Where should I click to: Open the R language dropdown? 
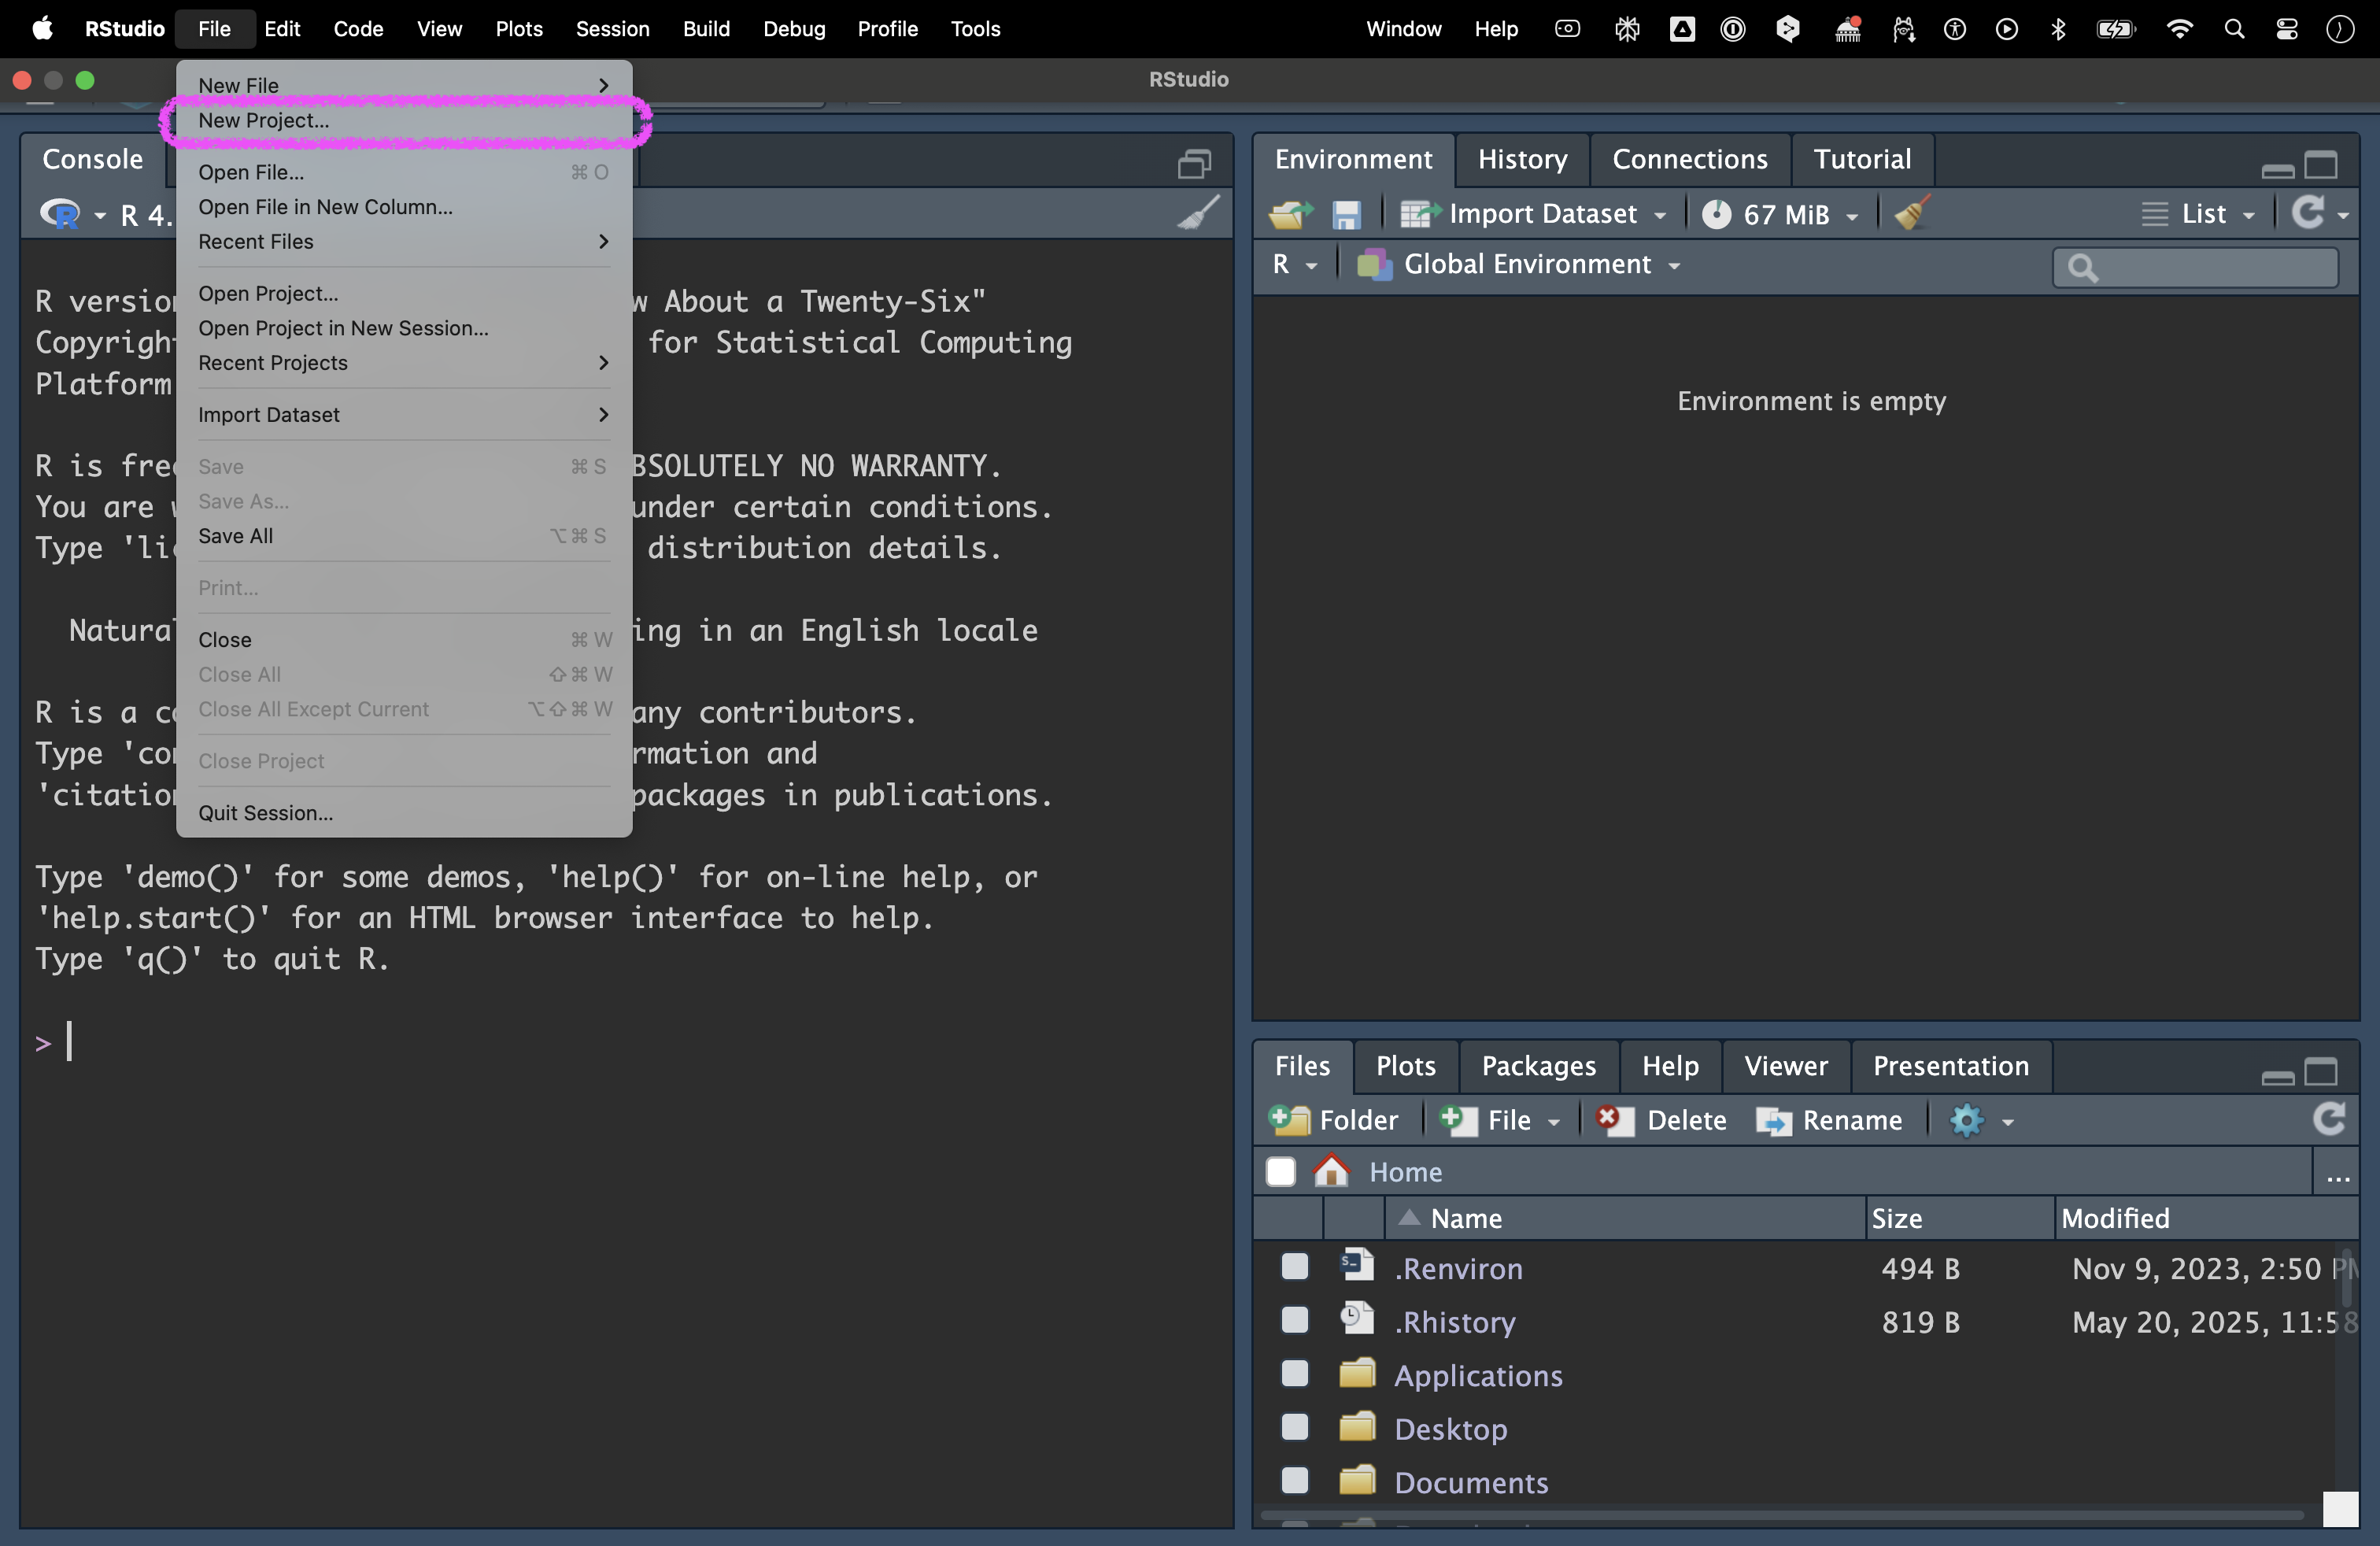pos(1294,264)
